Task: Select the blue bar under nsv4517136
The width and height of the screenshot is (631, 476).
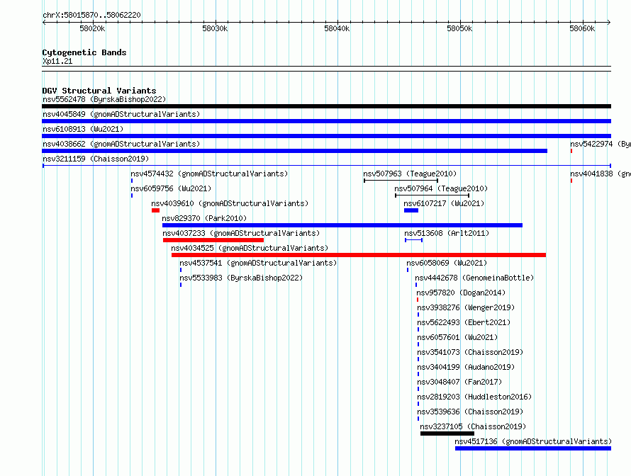Action: click(x=533, y=448)
